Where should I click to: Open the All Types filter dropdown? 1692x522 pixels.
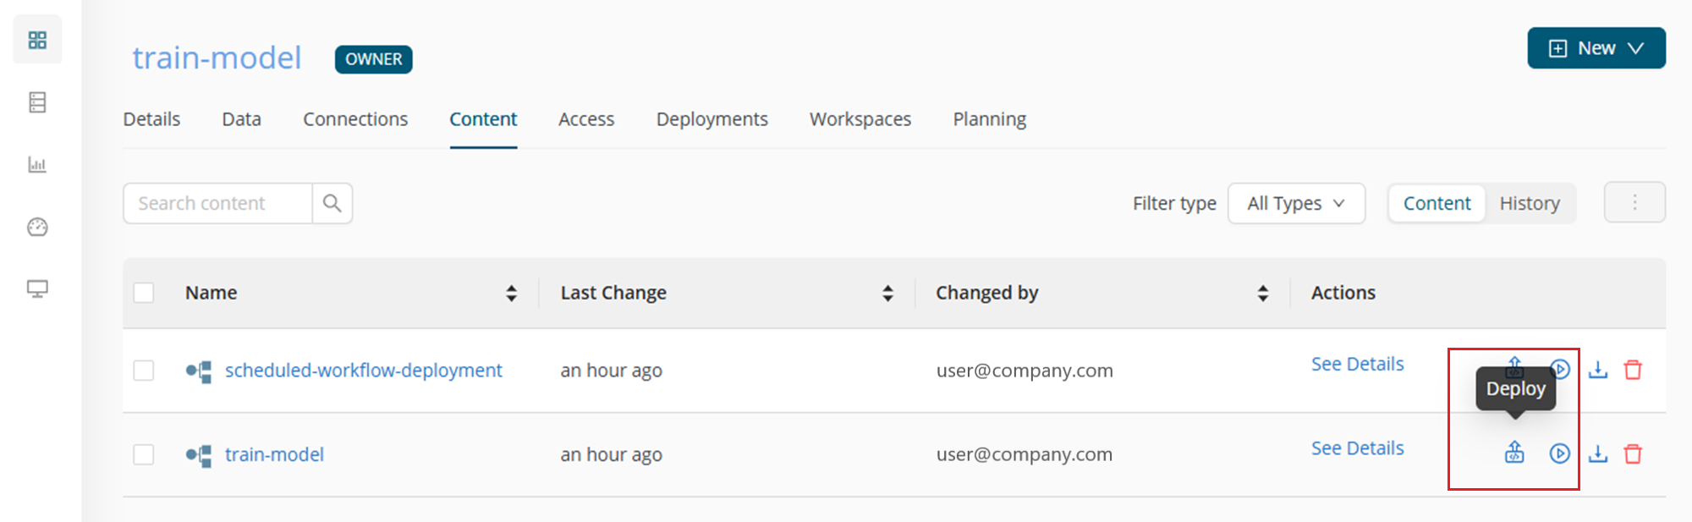point(1296,203)
